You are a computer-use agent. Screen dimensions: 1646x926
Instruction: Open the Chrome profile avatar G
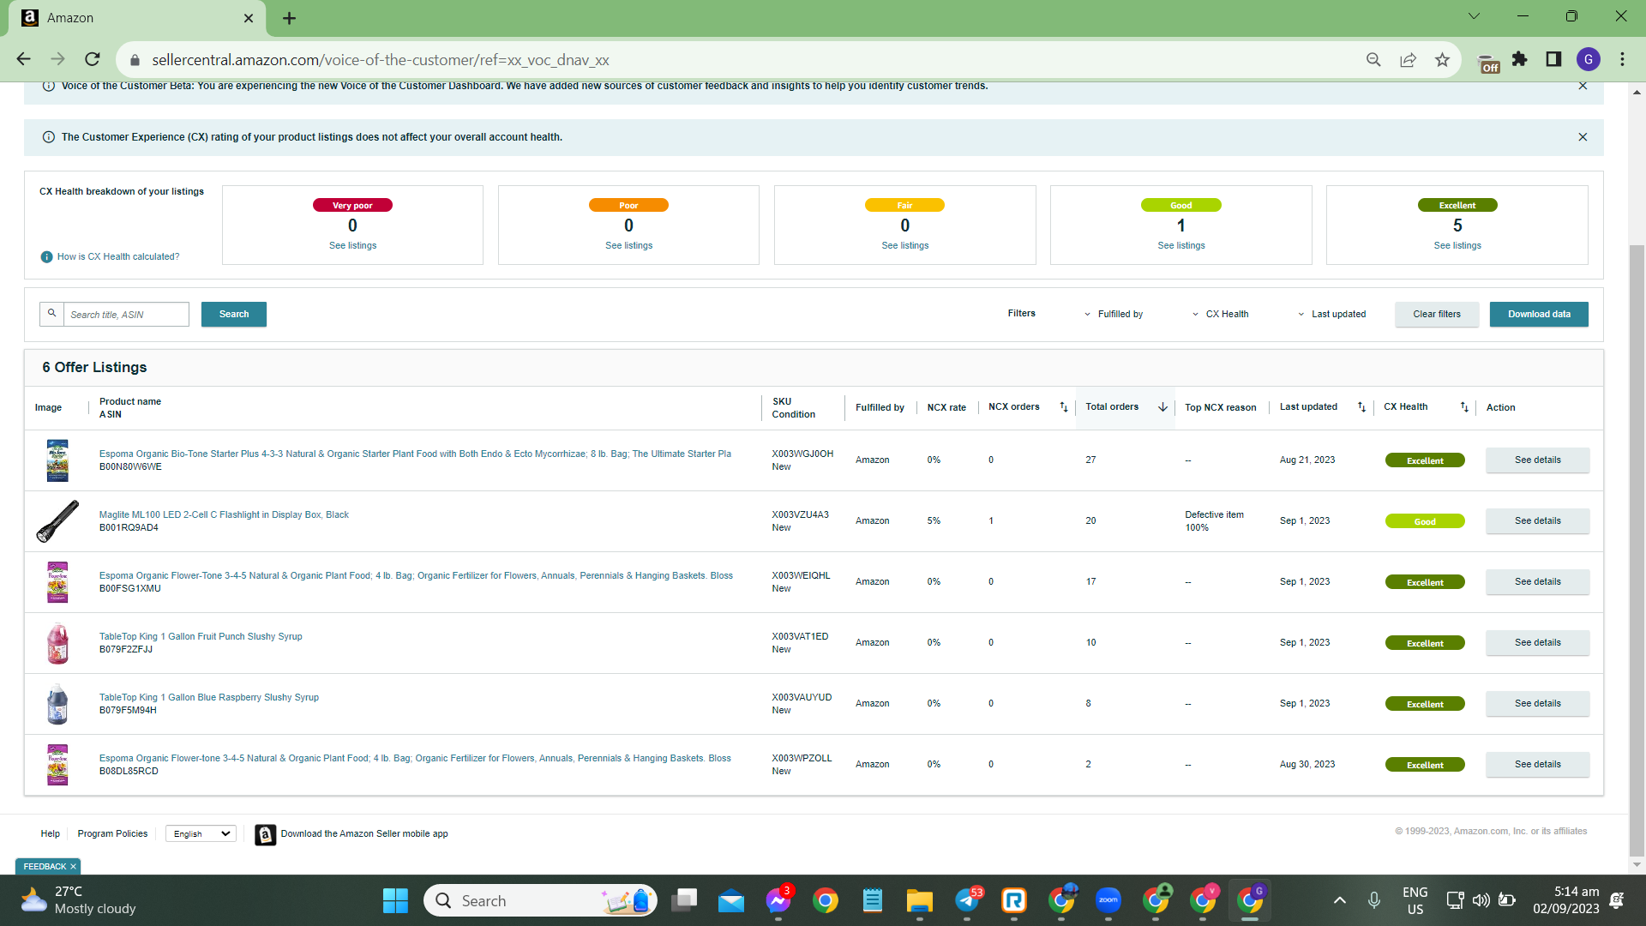pos(1589,59)
